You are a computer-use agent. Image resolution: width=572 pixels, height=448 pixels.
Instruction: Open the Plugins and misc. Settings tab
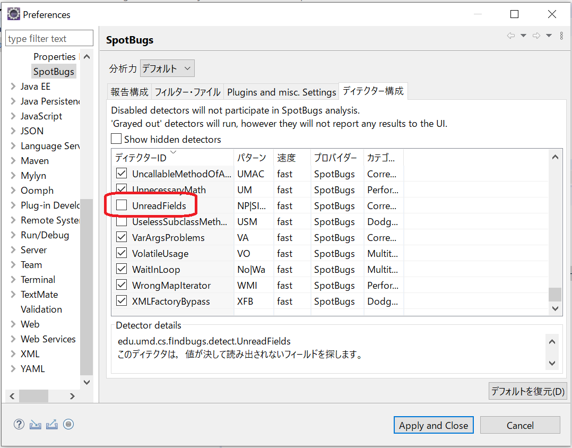click(281, 91)
